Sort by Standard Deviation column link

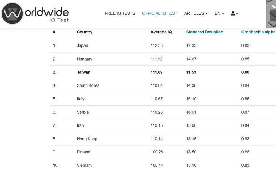tap(205, 32)
